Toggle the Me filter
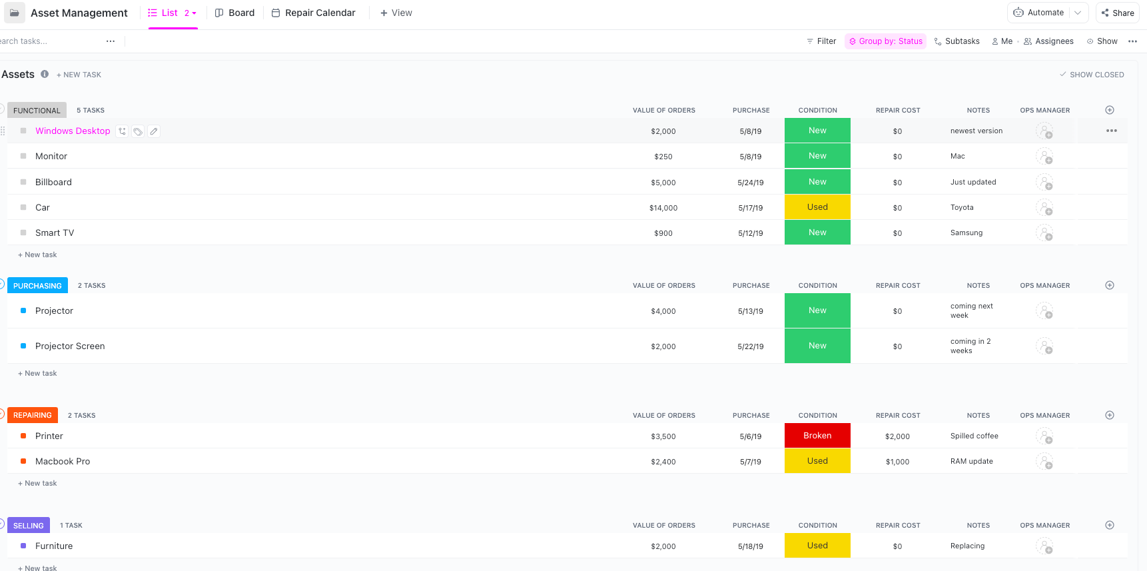The image size is (1147, 571). 1002,41
